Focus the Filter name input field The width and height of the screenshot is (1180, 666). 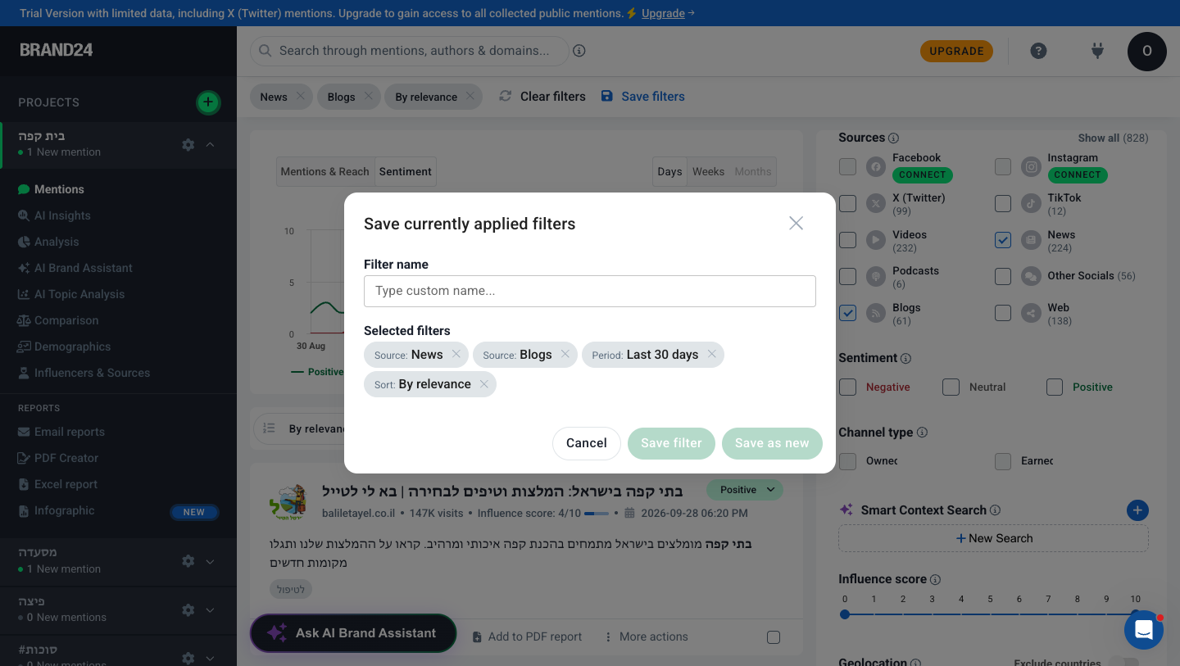pyautogui.click(x=590, y=291)
